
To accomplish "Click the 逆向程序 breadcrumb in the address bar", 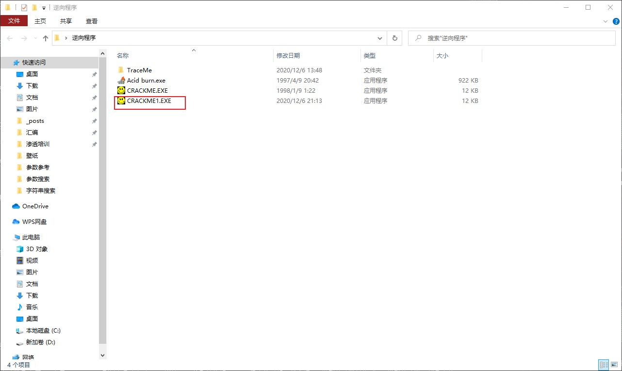I will point(84,38).
